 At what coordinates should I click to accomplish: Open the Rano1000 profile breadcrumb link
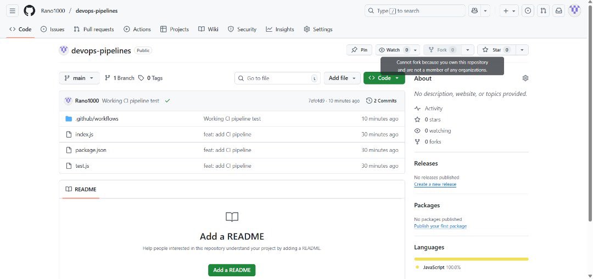pyautogui.click(x=53, y=11)
